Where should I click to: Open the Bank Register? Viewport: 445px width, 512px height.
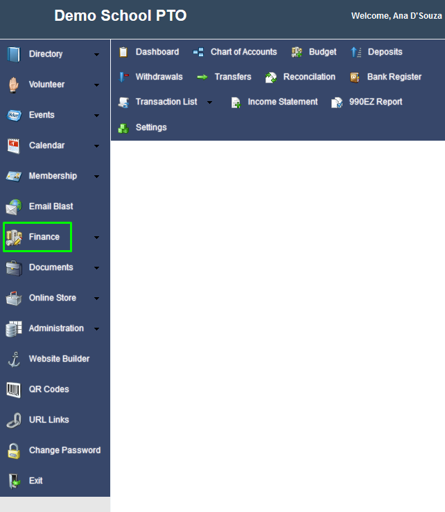tap(394, 77)
